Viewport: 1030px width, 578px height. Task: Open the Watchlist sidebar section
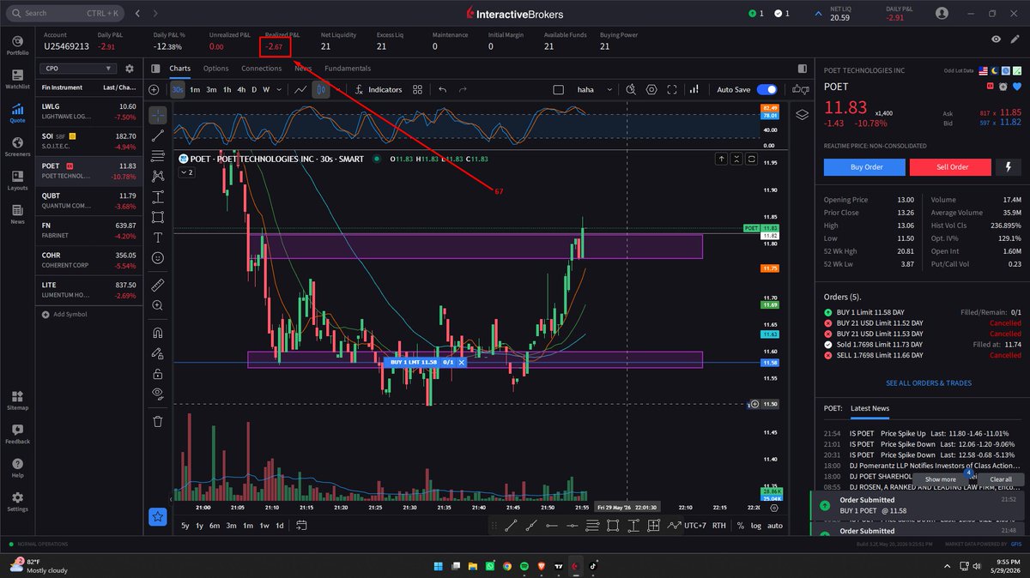point(17,79)
